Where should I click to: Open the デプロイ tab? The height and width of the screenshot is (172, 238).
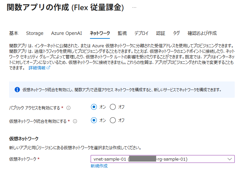141,33
